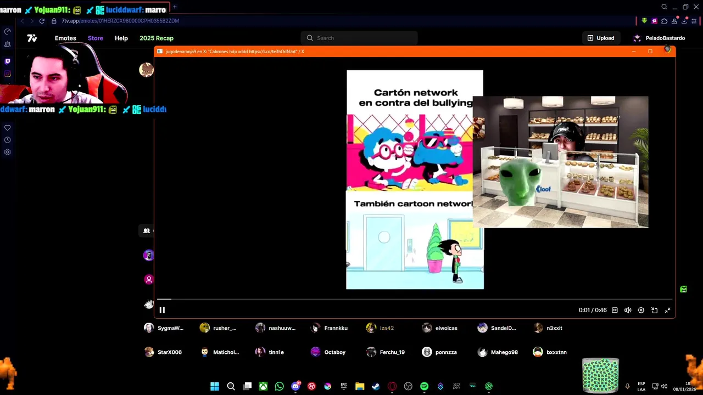
Task: Open user n3xxit profile
Action: [x=548, y=328]
